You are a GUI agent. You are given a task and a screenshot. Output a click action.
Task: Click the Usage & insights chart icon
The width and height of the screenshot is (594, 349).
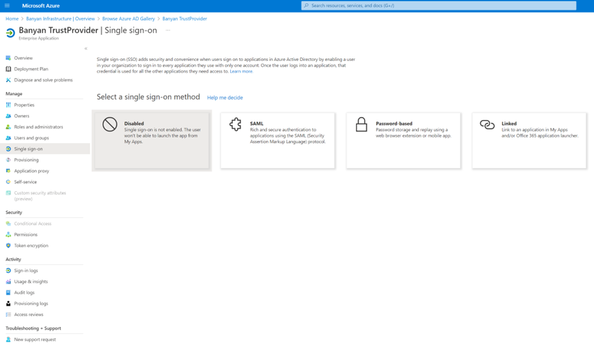pos(9,281)
